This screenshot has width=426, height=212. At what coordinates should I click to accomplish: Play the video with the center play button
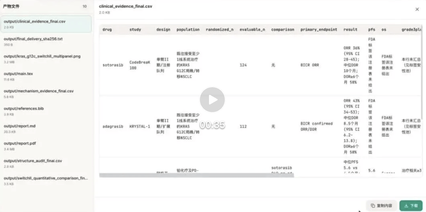click(x=212, y=99)
